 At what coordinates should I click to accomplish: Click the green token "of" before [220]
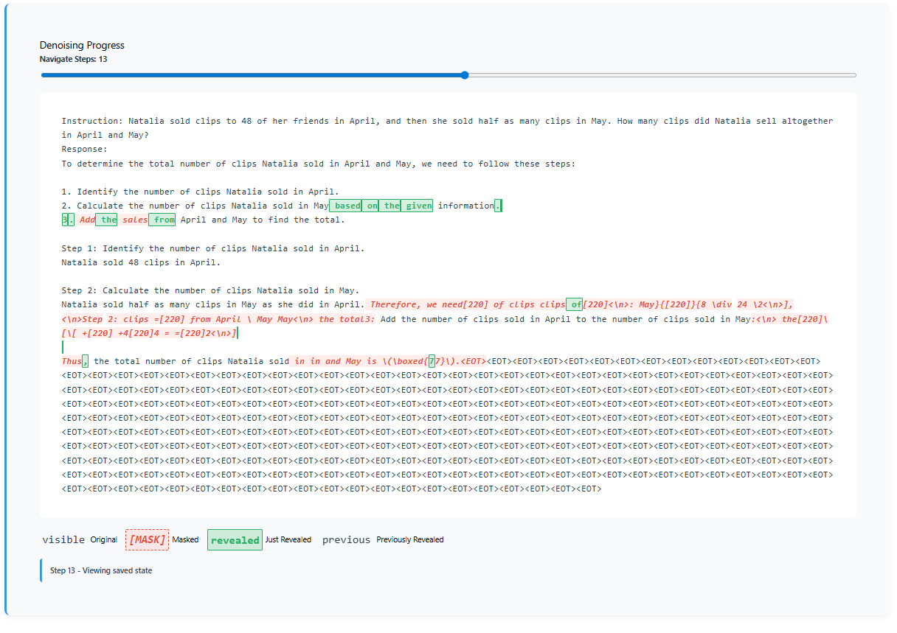tap(575, 304)
